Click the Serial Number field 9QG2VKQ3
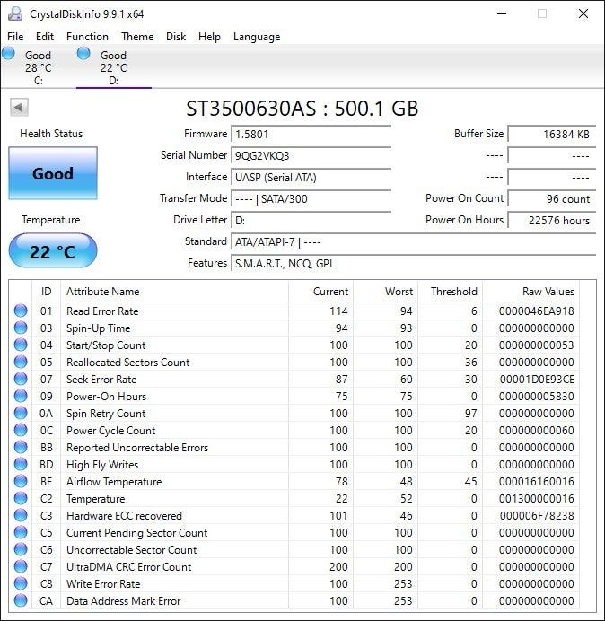Viewport: 605px width, 621px height. 311,155
